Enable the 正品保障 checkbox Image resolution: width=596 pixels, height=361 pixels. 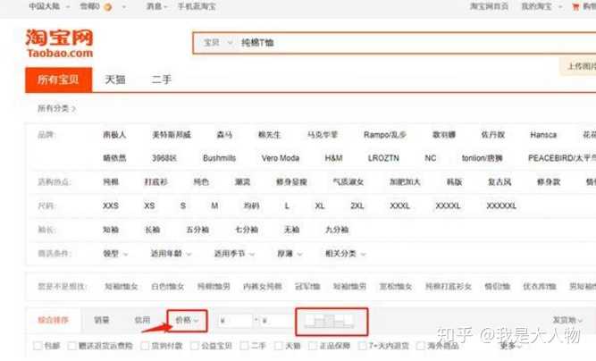tap(314, 346)
